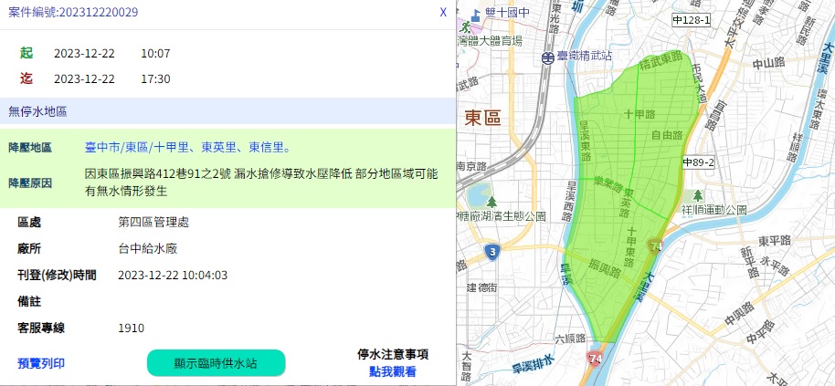Screen dimensions: 835x386
Task: Click the 顯示臨時供水站 button
Action: tap(216, 363)
